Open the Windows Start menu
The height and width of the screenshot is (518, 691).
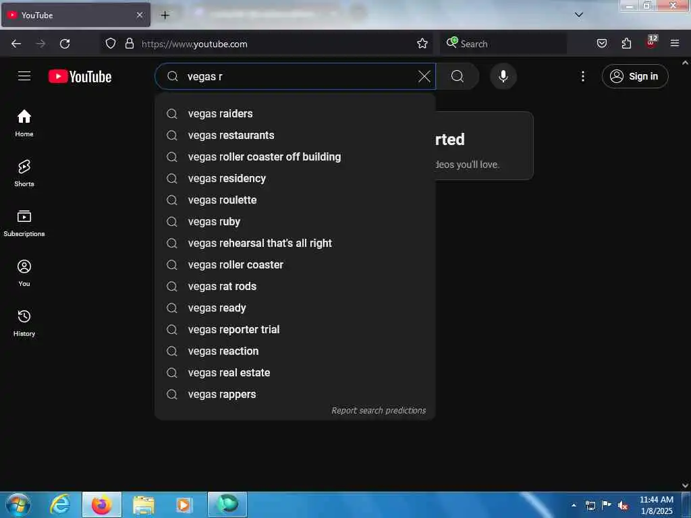(x=18, y=505)
